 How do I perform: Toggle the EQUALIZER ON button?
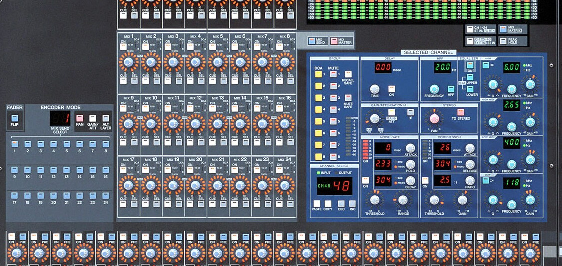pyautogui.click(x=469, y=65)
